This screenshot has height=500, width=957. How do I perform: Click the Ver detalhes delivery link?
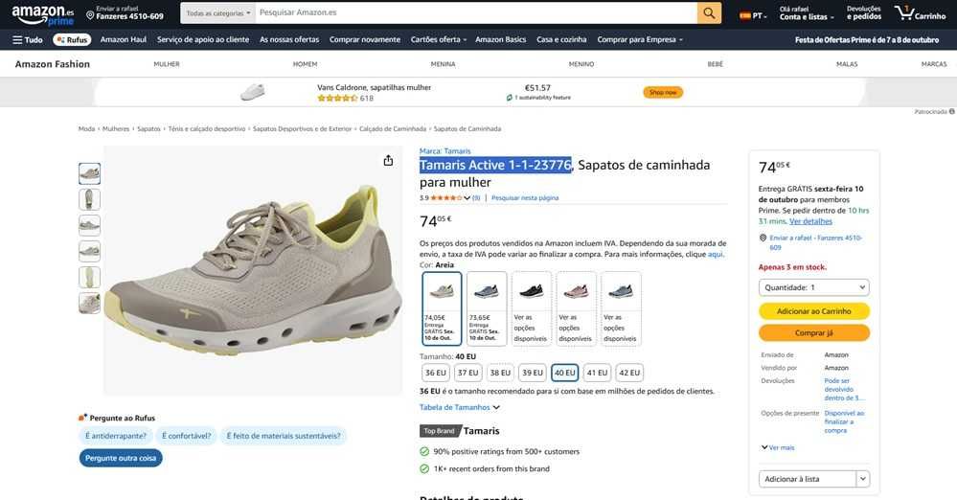click(810, 221)
